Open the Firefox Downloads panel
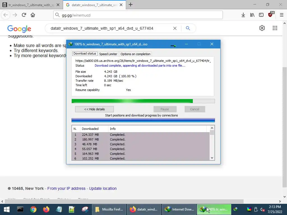 pos(243,15)
